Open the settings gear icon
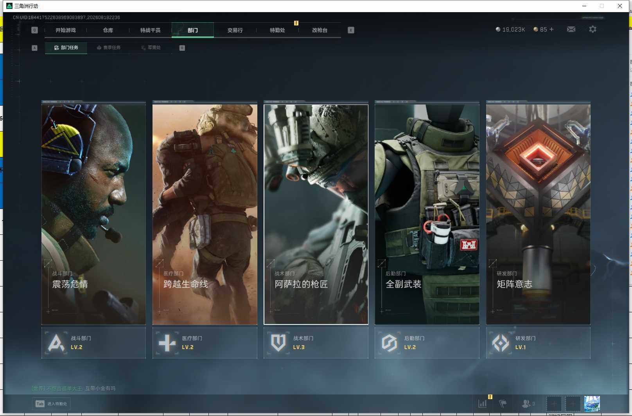Viewport: 632px width, 416px height. (x=592, y=29)
